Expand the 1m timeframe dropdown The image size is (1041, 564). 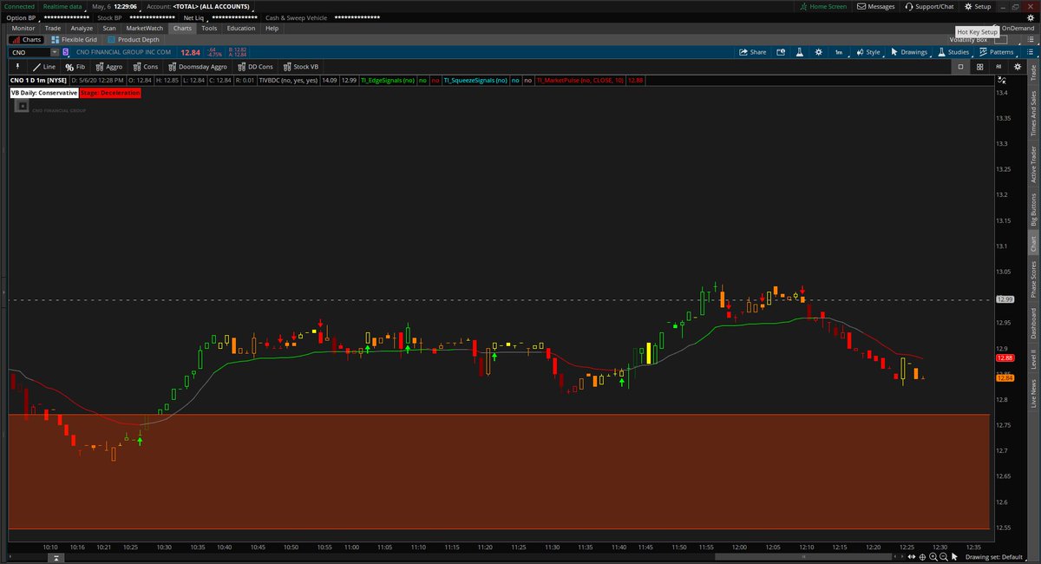point(838,52)
